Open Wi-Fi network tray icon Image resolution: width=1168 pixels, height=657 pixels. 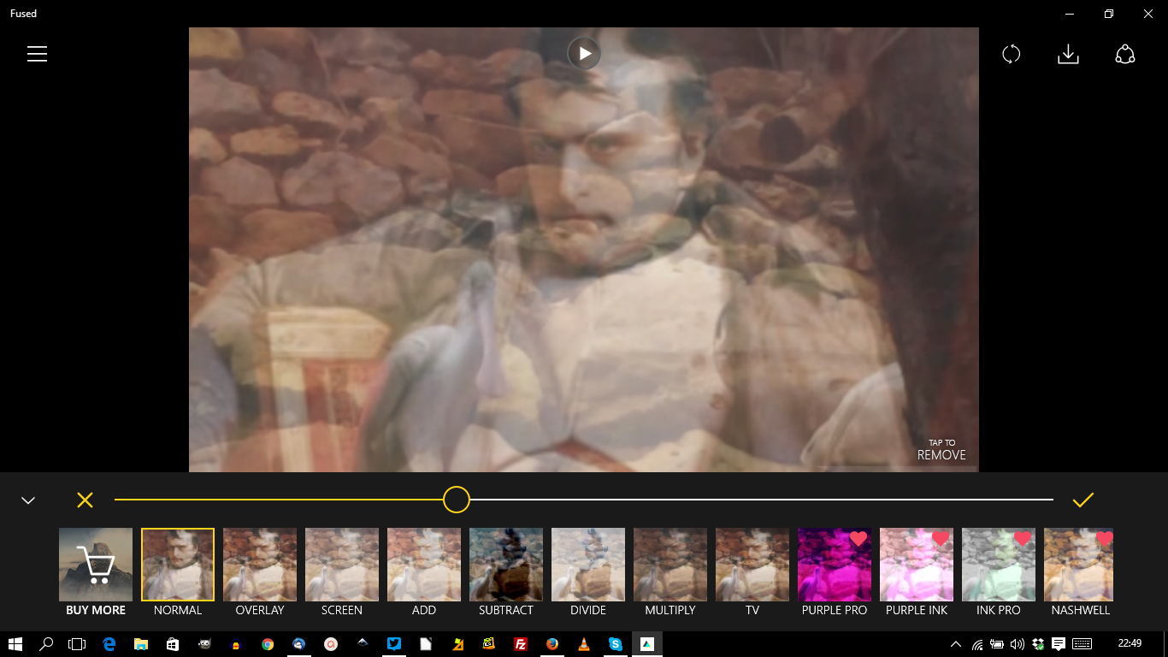977,643
